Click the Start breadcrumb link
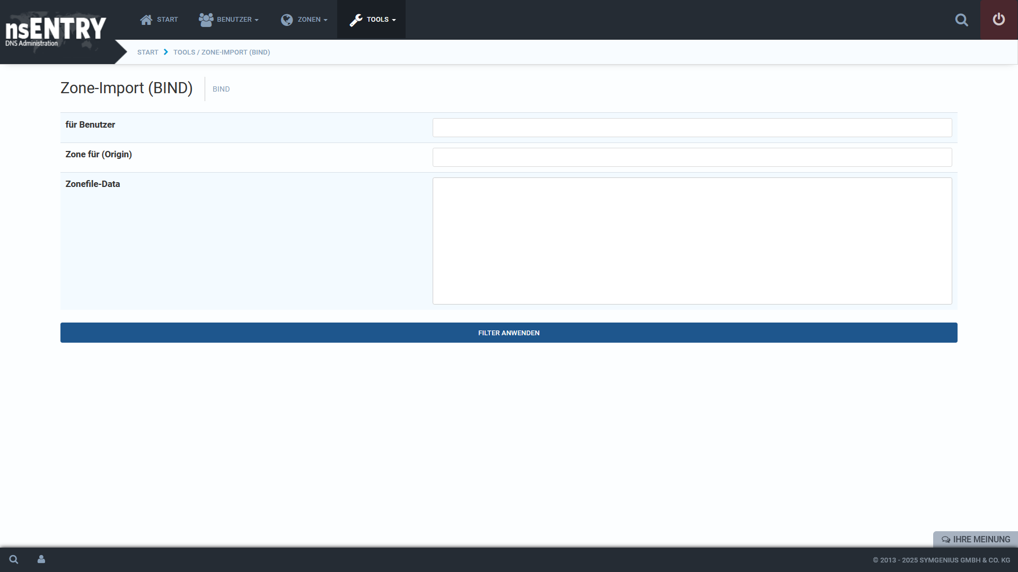1018x572 pixels. (x=147, y=52)
